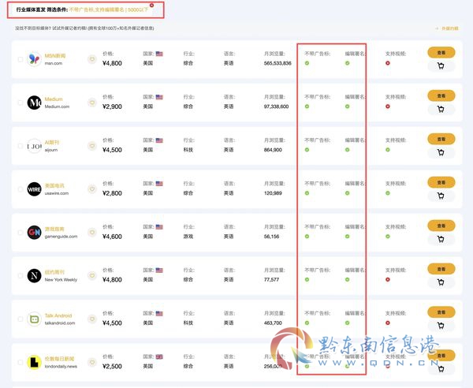Click the londondaily.news yellow logo

34,362
